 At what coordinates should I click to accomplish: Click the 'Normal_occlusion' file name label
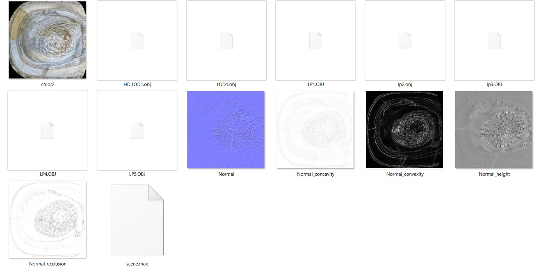48,264
